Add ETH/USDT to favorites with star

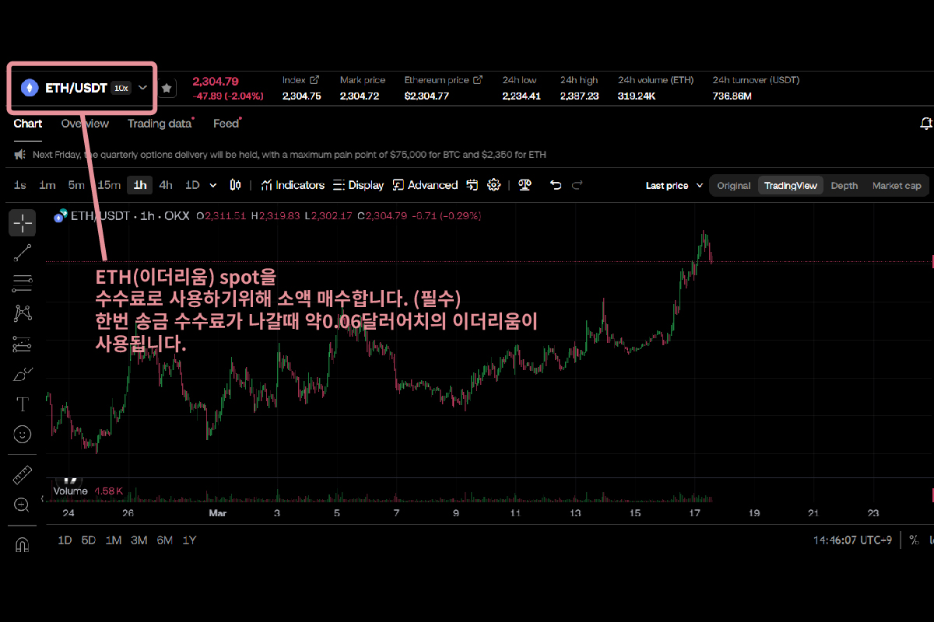[x=167, y=88]
